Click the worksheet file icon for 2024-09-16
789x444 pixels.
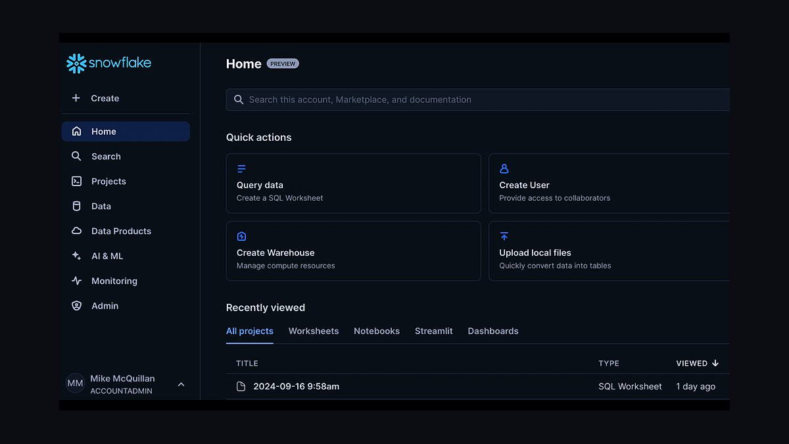click(x=241, y=387)
